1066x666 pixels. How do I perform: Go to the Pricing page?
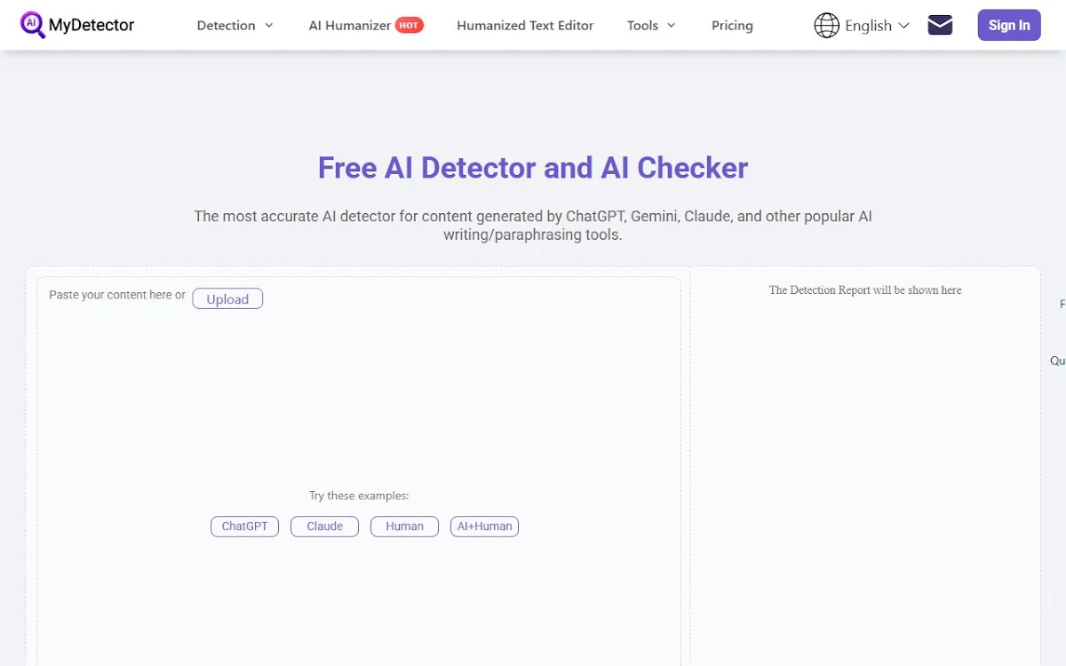tap(732, 26)
